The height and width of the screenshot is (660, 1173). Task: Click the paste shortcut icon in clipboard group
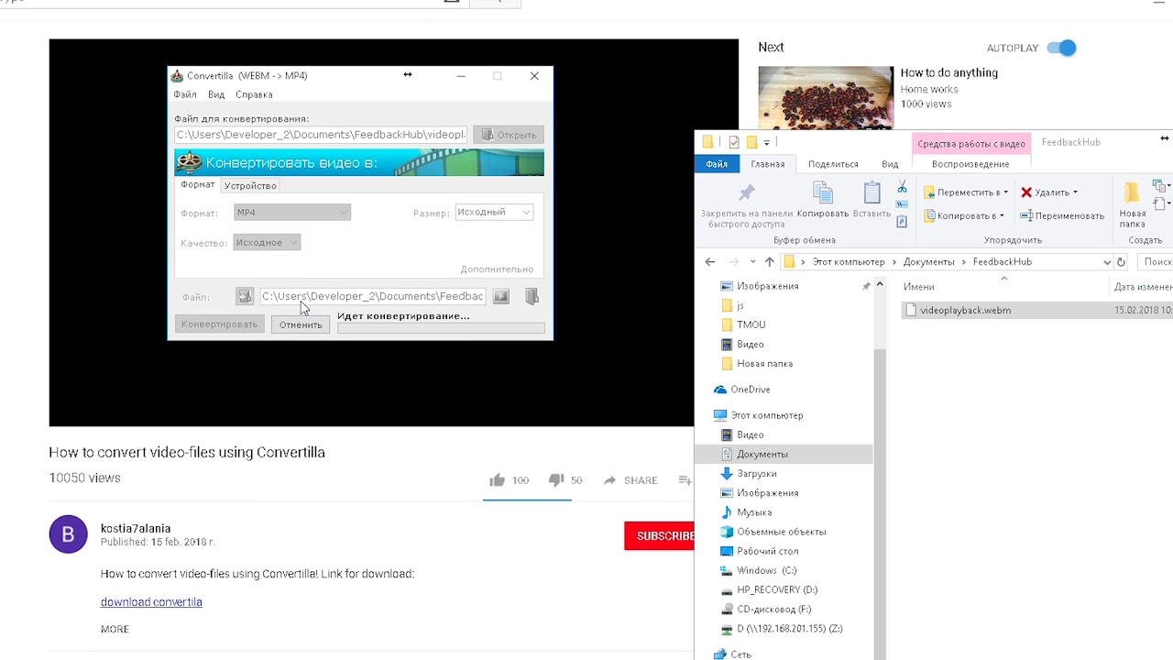click(x=902, y=221)
